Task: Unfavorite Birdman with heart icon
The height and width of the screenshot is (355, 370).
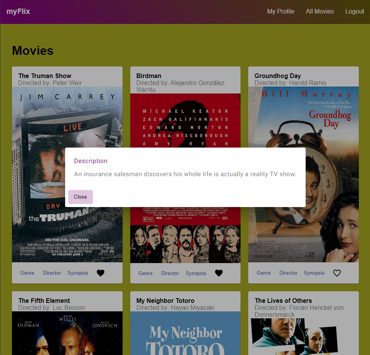Action: tap(219, 273)
